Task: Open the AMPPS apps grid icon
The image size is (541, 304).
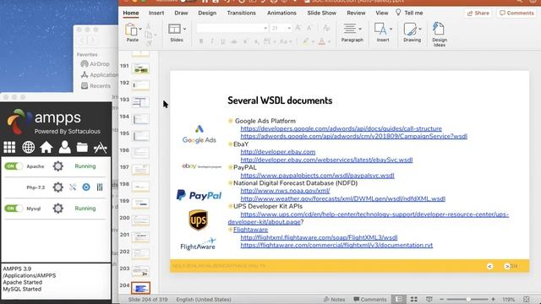Action: [9, 147]
